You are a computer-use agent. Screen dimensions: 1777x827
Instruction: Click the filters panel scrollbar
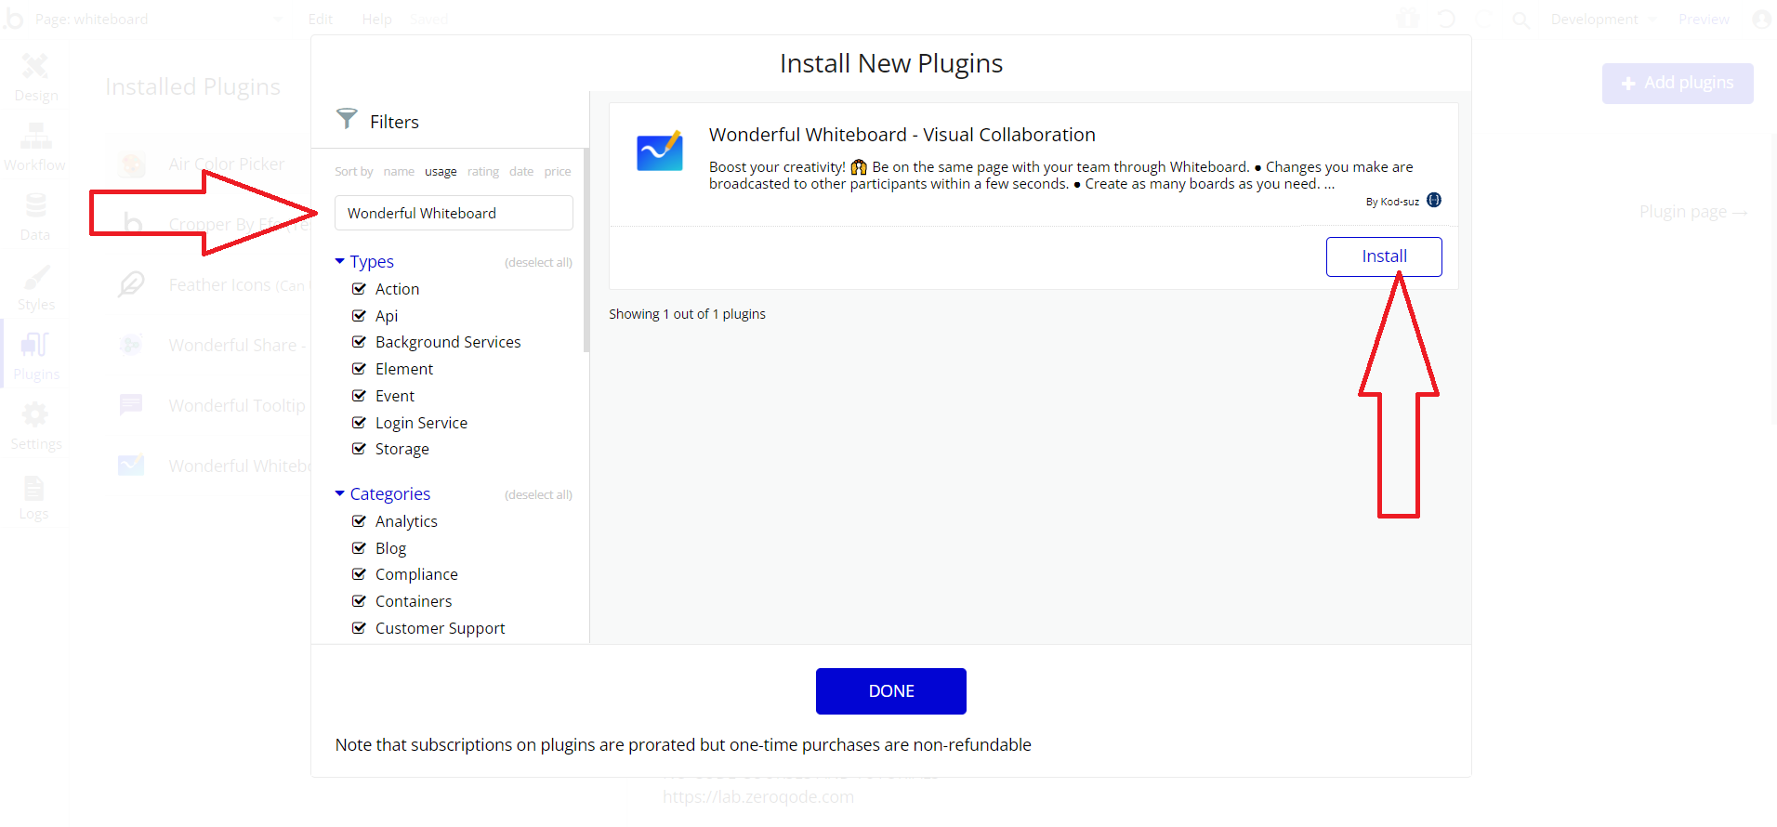(x=586, y=249)
